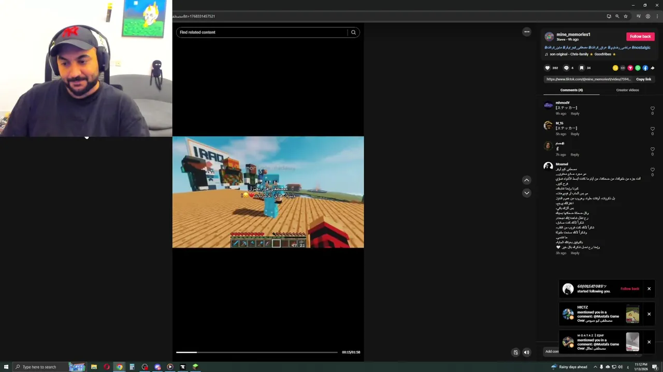
Task: Open Discord taskbar icon
Action: 157,367
